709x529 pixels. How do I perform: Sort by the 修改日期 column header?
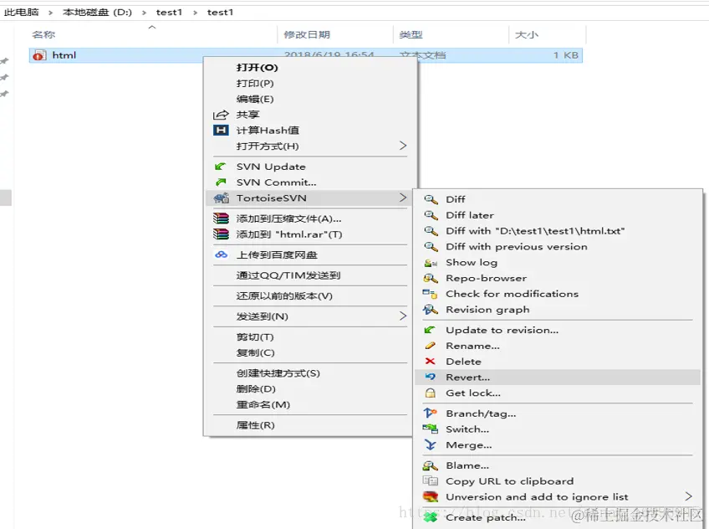click(x=307, y=35)
